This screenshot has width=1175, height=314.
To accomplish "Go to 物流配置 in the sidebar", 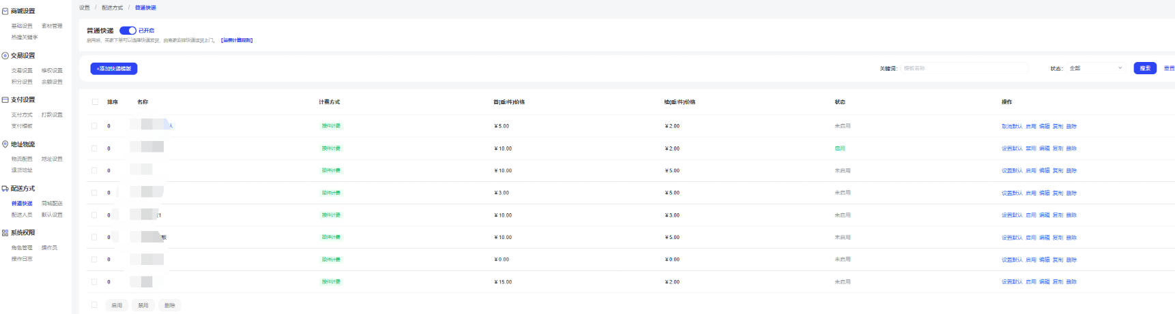I will point(22,159).
